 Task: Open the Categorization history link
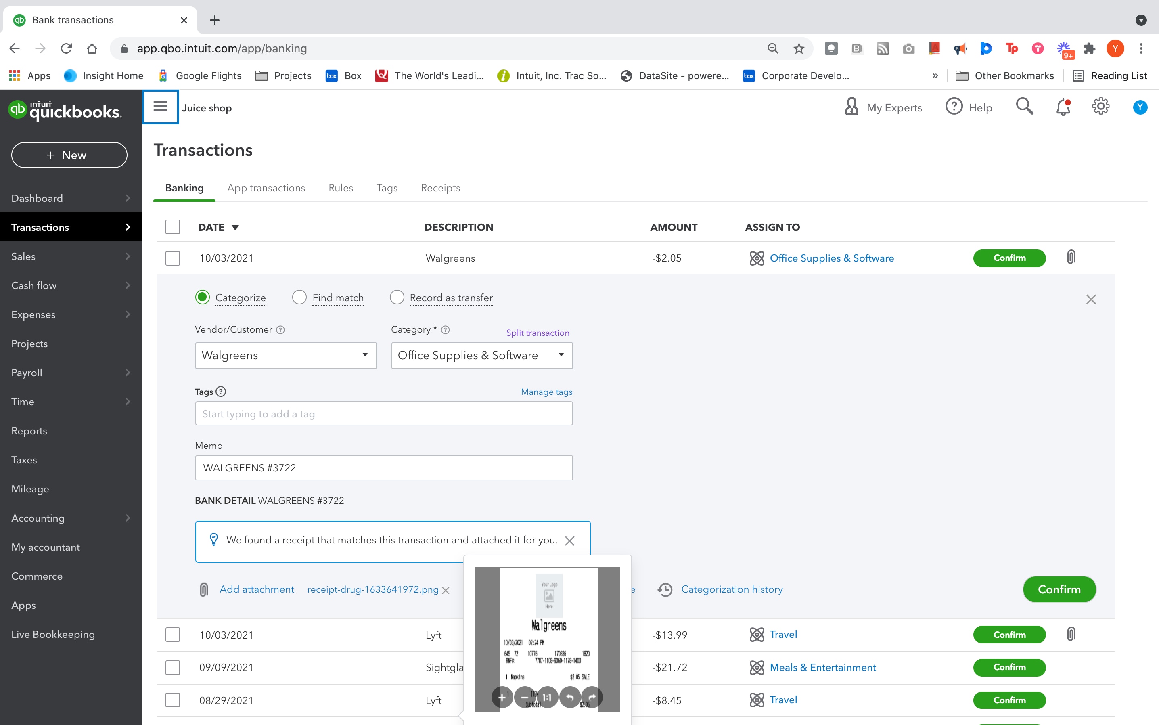point(732,589)
